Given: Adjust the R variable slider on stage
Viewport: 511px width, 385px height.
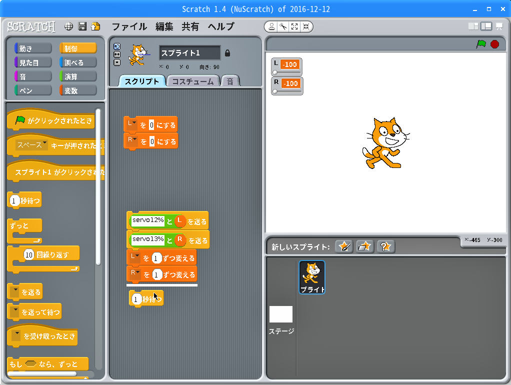Looking at the screenshot, I should (287, 91).
